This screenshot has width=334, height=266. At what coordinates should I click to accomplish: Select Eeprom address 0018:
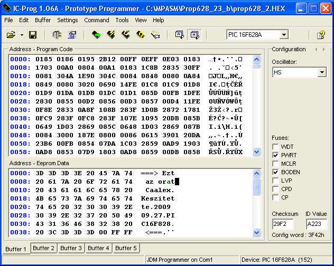click(20, 198)
